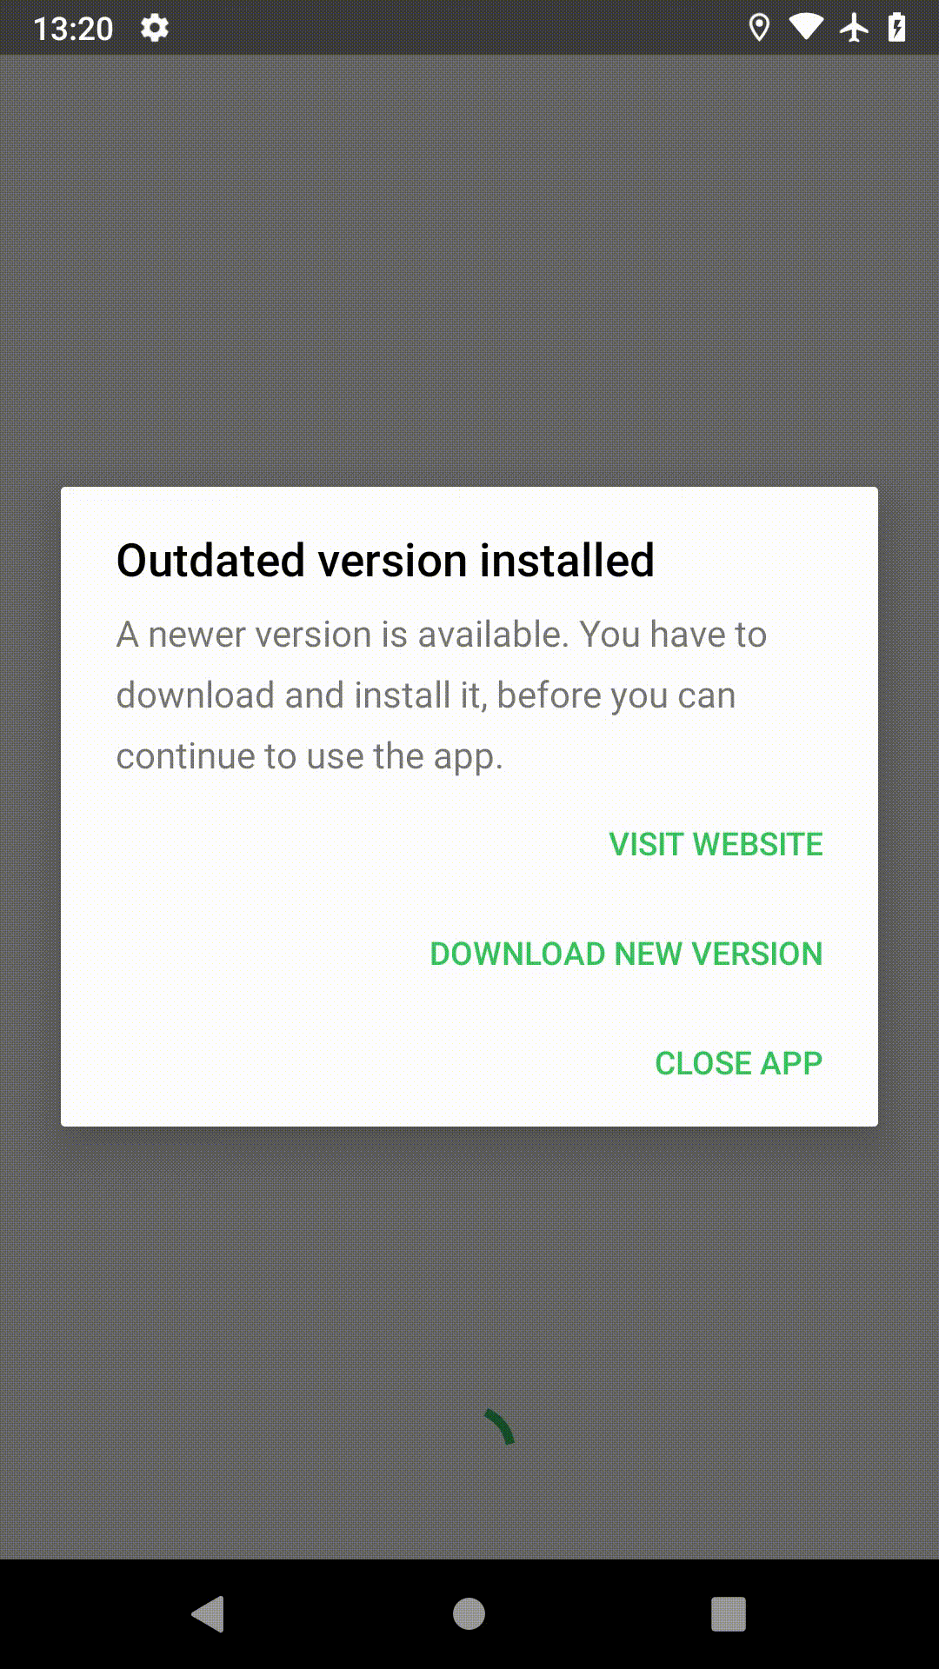Tap the 'Outdated version installed' dialog title
939x1669 pixels.
[385, 560]
